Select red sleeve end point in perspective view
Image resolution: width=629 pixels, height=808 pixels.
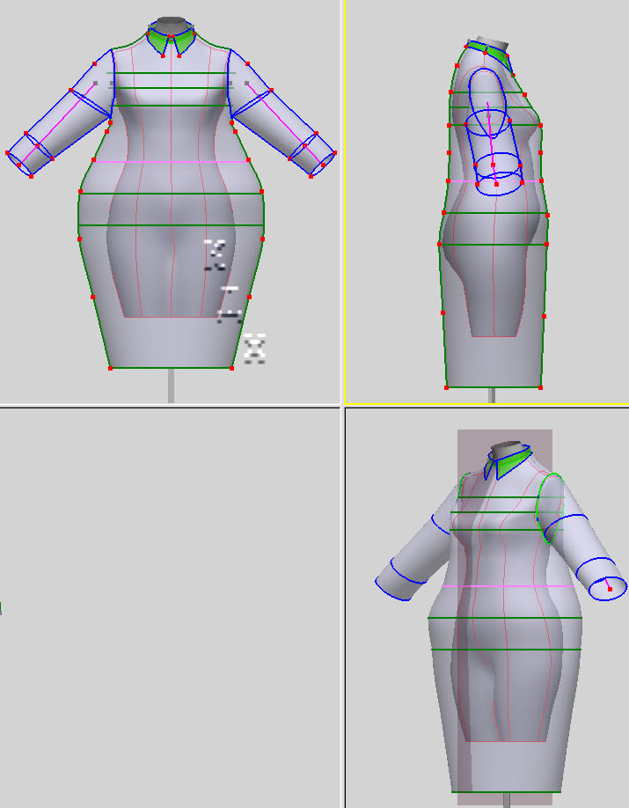pyautogui.click(x=610, y=589)
